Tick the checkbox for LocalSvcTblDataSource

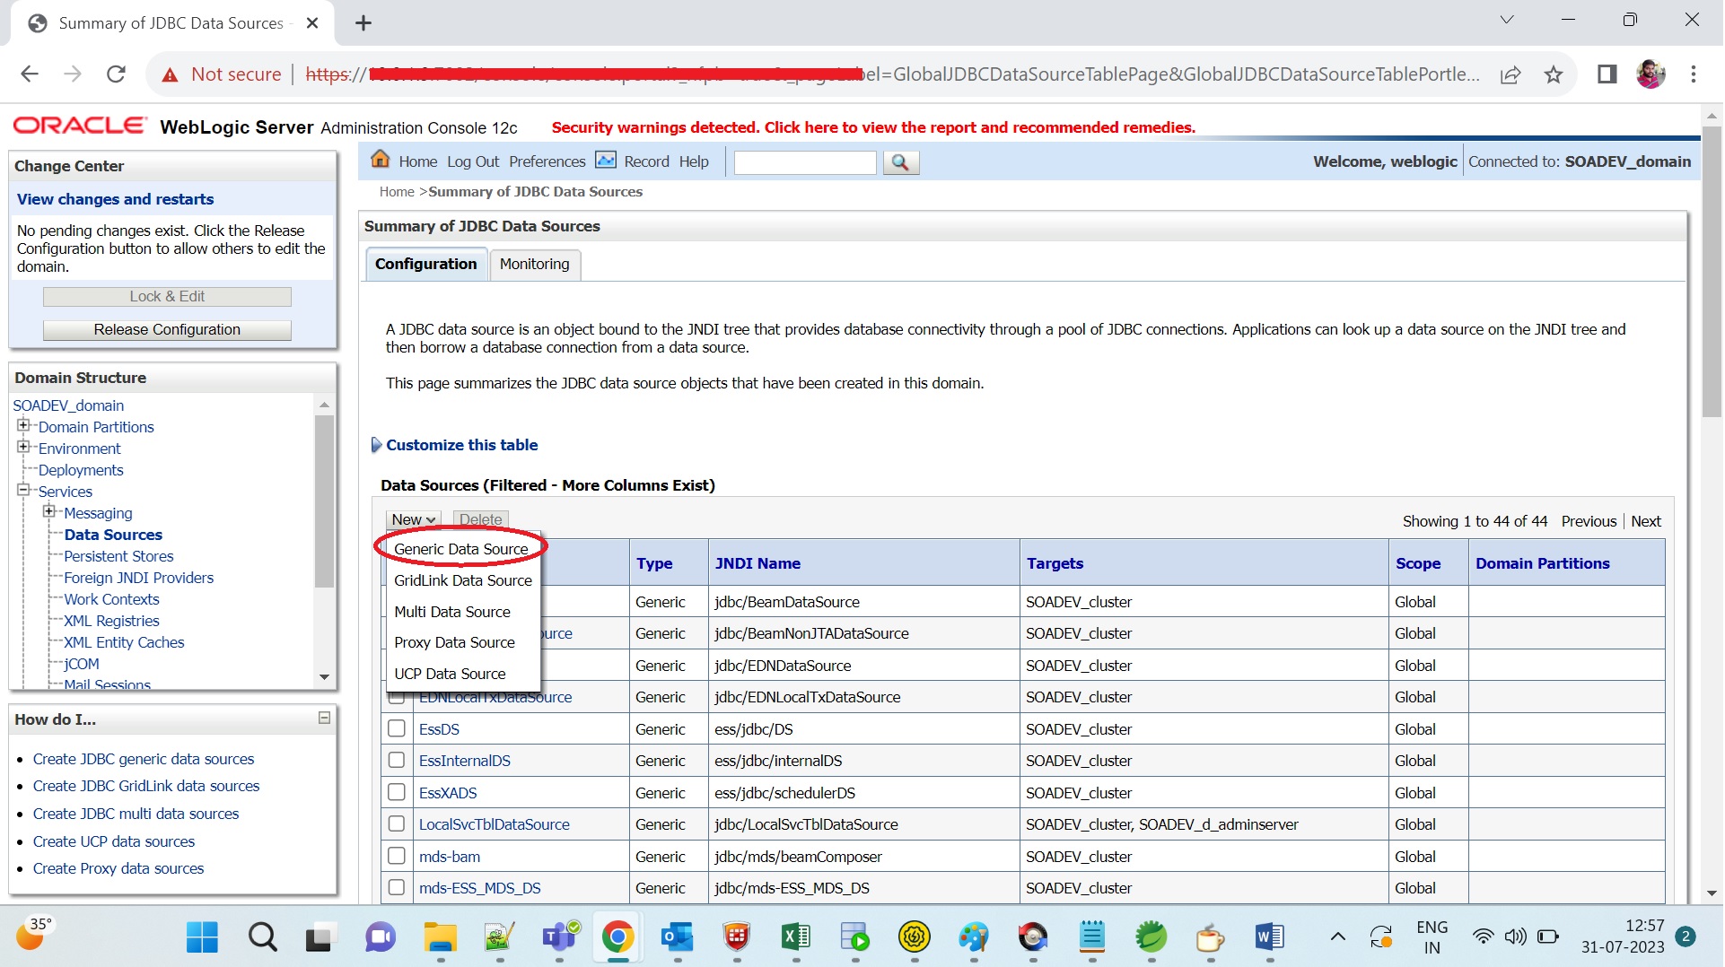397,824
